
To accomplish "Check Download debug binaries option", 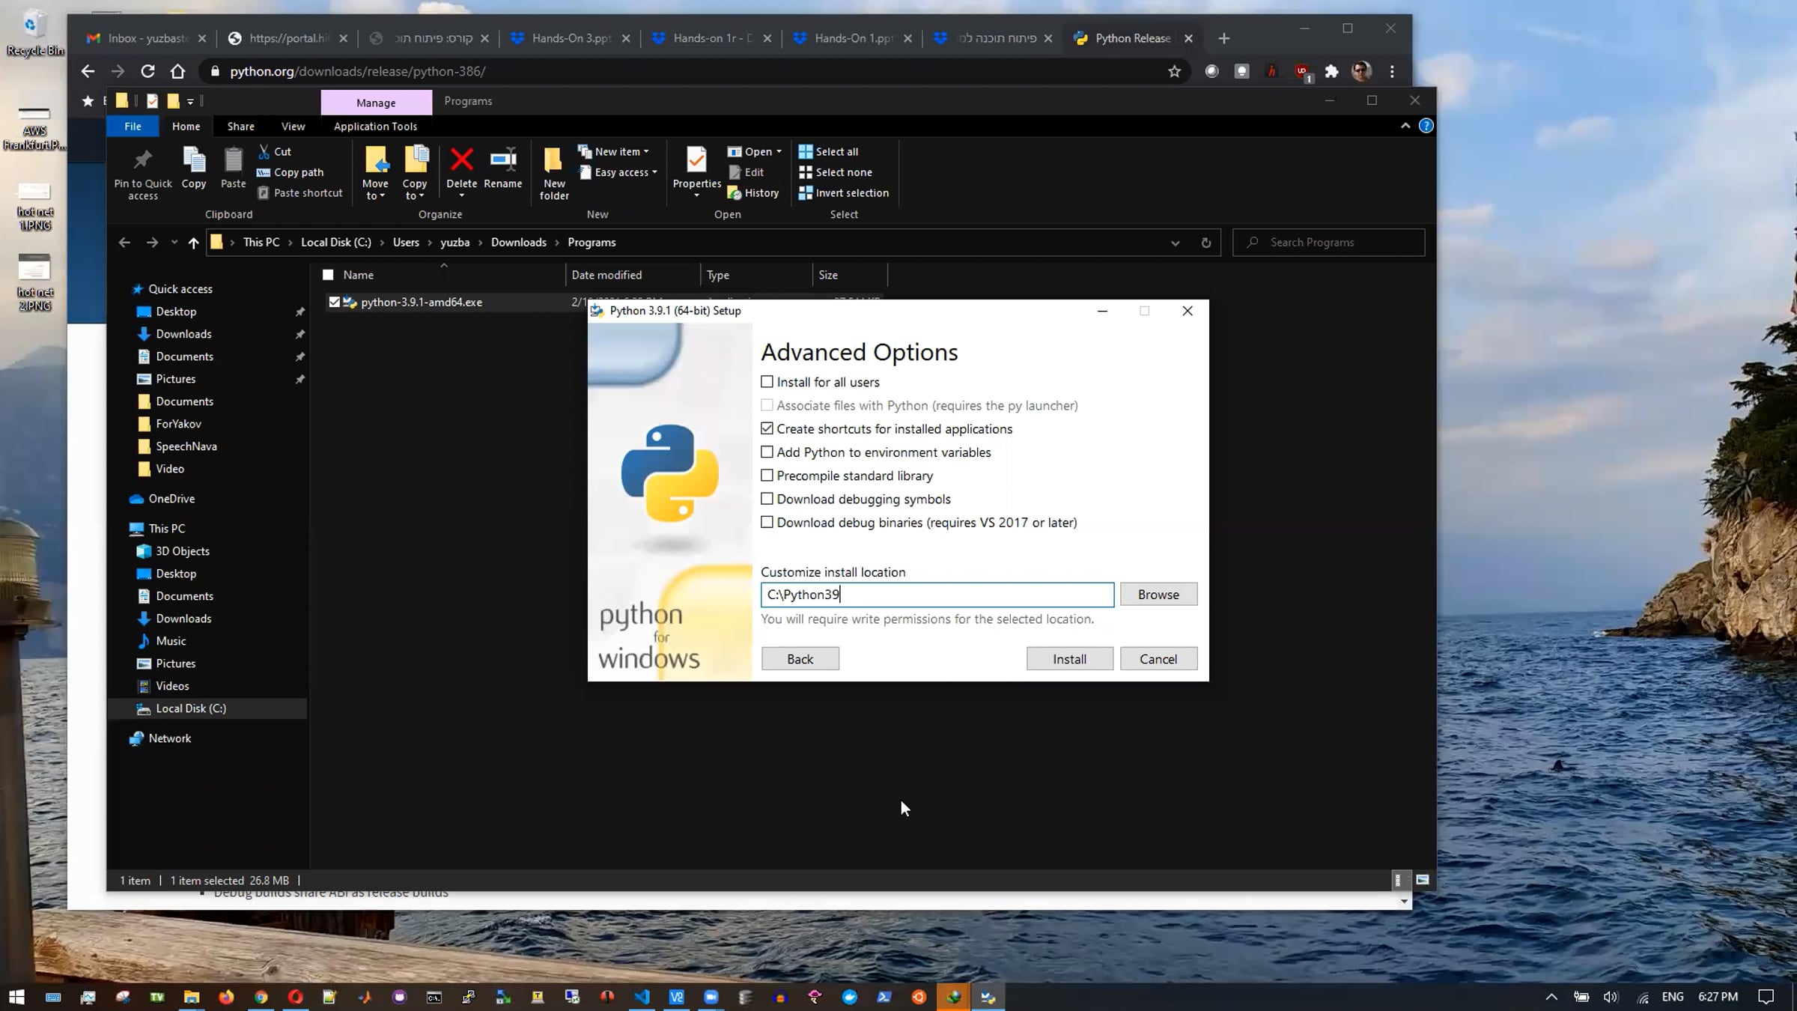I will pyautogui.click(x=767, y=522).
